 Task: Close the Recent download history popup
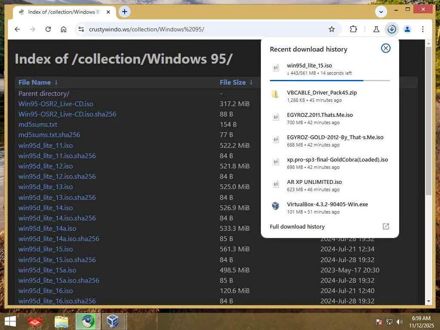click(386, 48)
